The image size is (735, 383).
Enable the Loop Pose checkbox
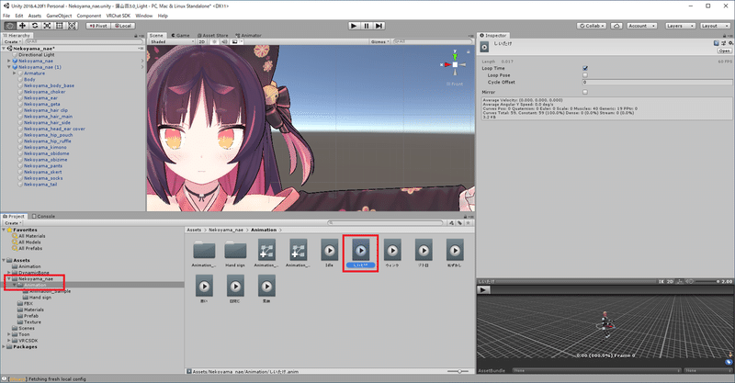585,75
